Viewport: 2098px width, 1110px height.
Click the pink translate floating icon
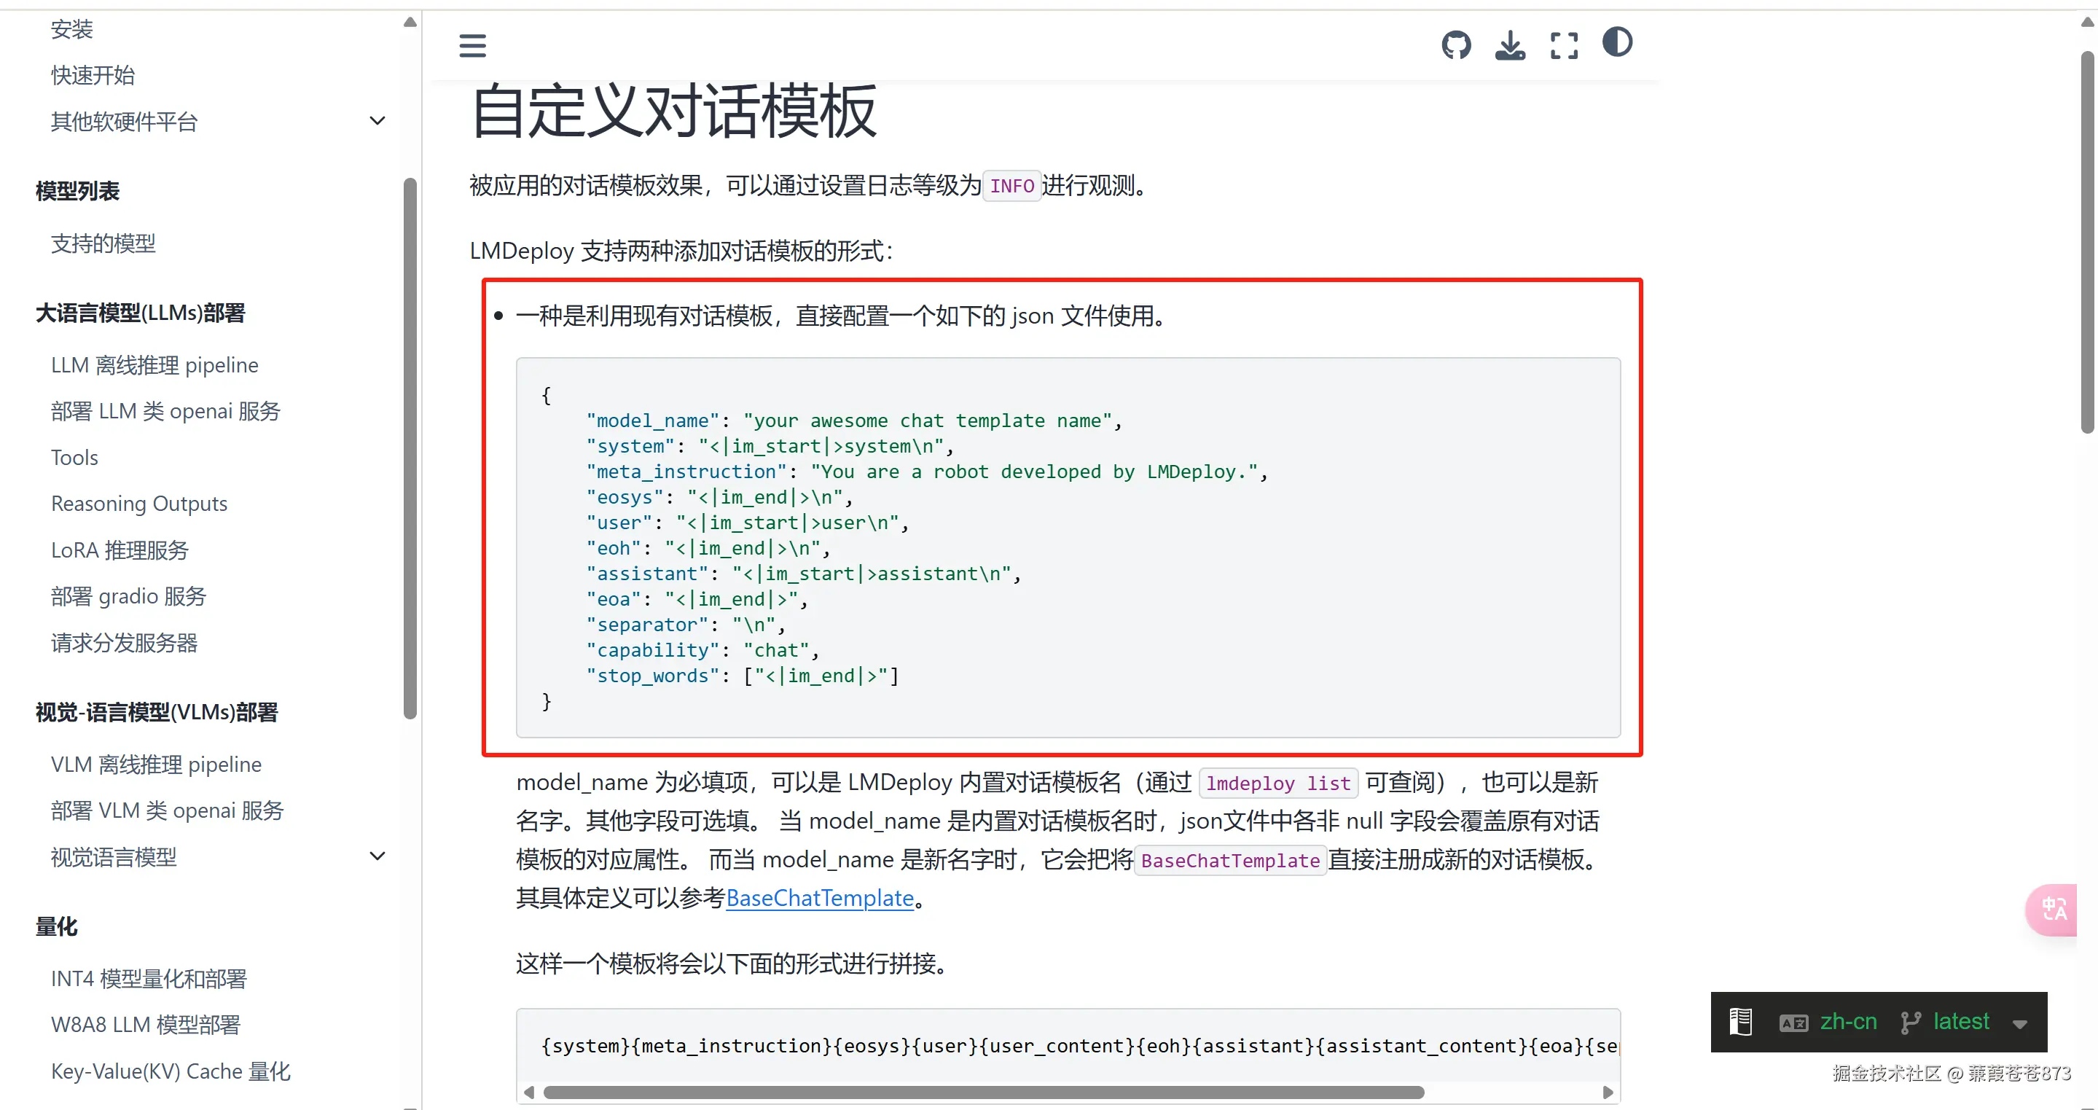(x=2054, y=909)
